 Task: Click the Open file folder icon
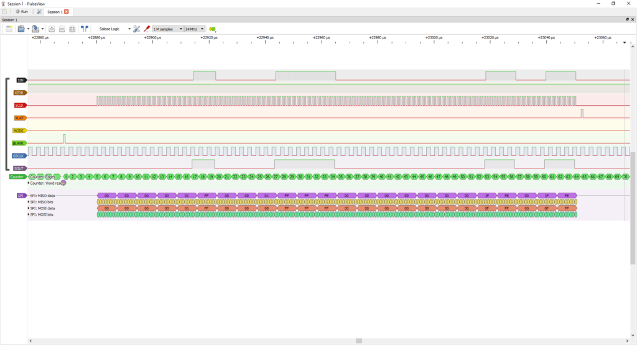tap(22, 29)
